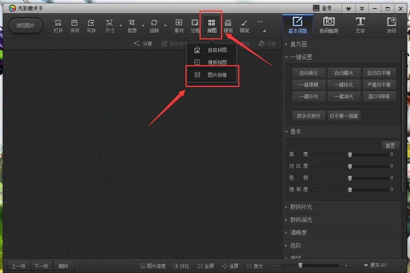Click the zoom out minus icon
This screenshot has width=410, height=273.
(275, 266)
